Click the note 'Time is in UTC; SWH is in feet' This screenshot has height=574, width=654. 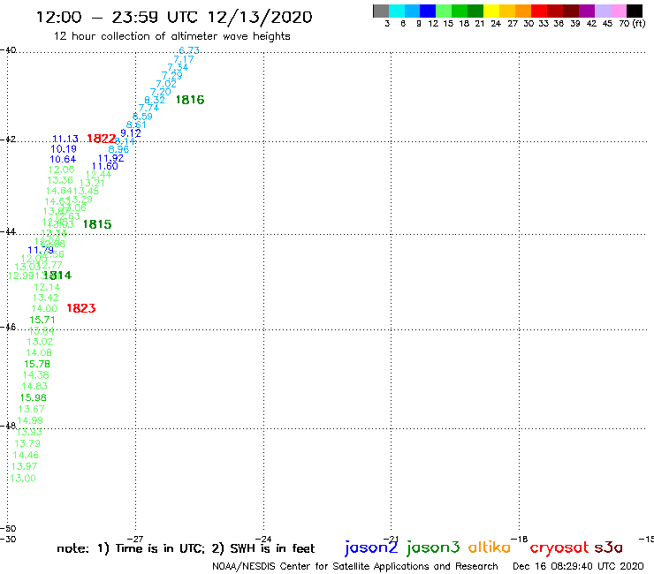click(x=186, y=548)
